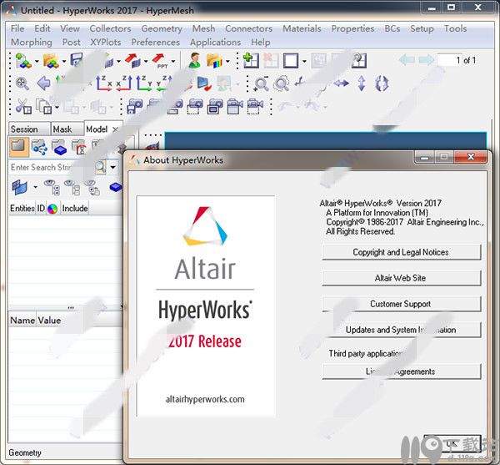500x465 pixels.
Task: Click the Copy Window icon
Action: [43, 106]
